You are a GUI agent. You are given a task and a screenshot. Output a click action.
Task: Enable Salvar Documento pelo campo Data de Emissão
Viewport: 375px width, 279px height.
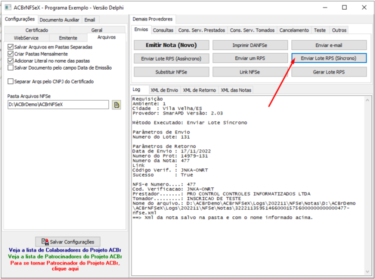tap(10, 67)
